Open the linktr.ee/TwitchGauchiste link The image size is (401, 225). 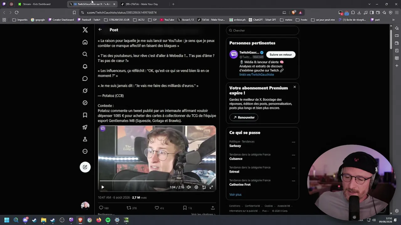(257, 75)
